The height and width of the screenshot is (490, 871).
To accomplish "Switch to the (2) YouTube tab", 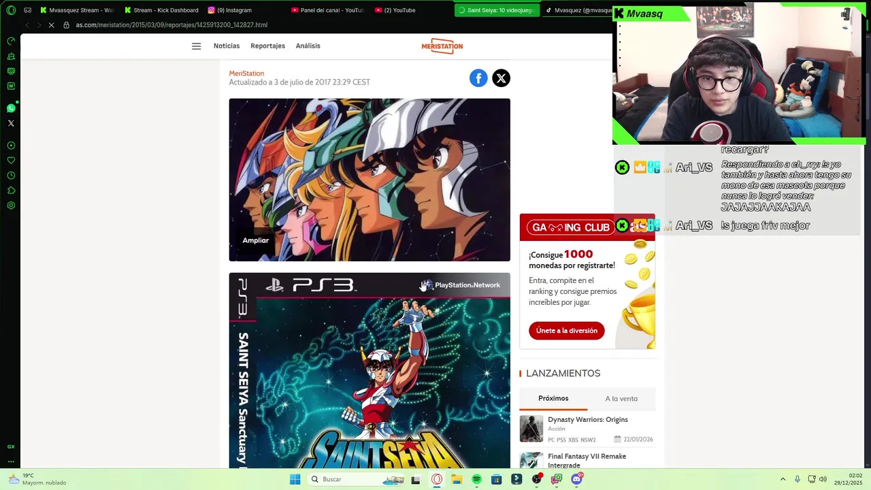I will (412, 10).
